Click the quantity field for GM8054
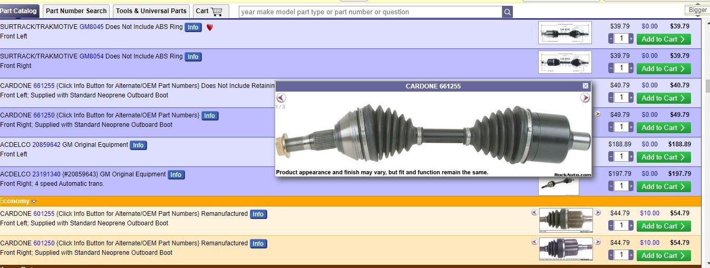Image resolution: width=710 pixels, height=268 pixels. pyautogui.click(x=621, y=68)
